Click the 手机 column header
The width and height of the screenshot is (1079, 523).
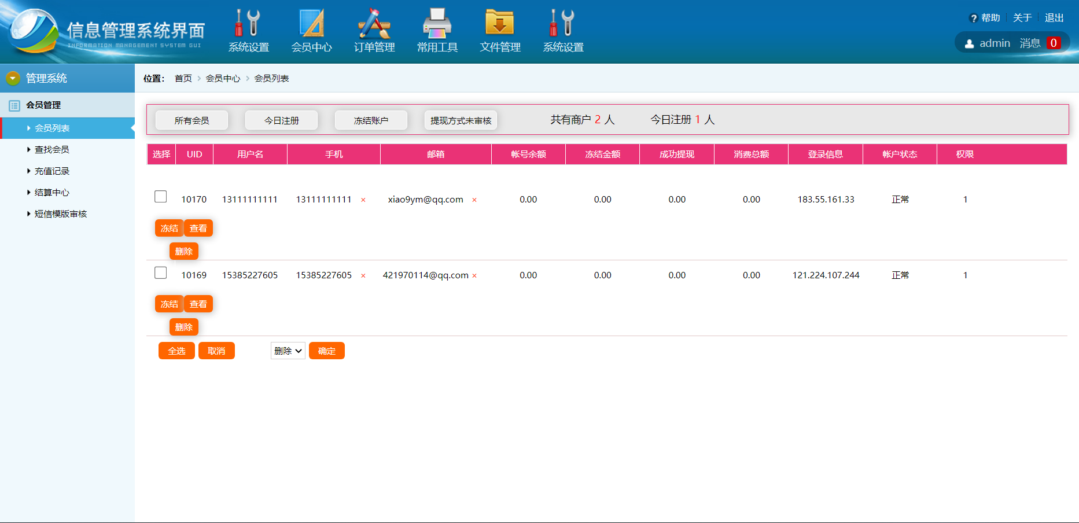click(x=334, y=154)
